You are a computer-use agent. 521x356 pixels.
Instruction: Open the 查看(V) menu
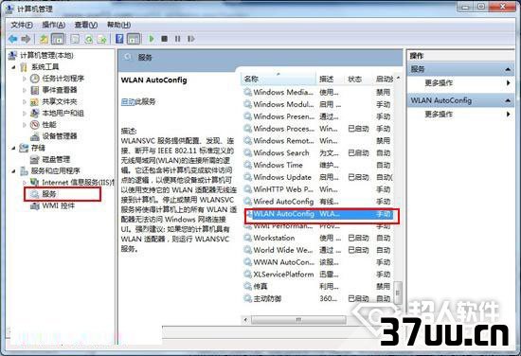tap(85, 25)
